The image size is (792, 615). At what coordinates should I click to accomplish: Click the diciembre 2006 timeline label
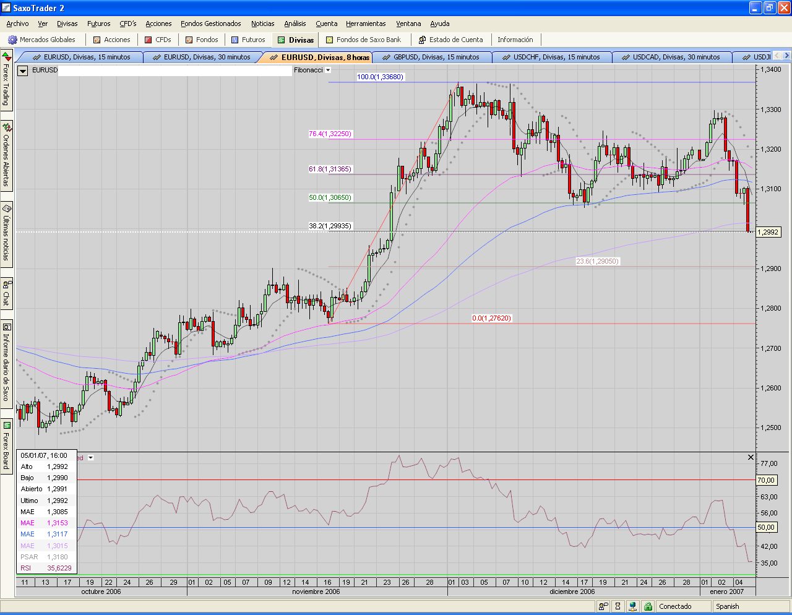(572, 591)
